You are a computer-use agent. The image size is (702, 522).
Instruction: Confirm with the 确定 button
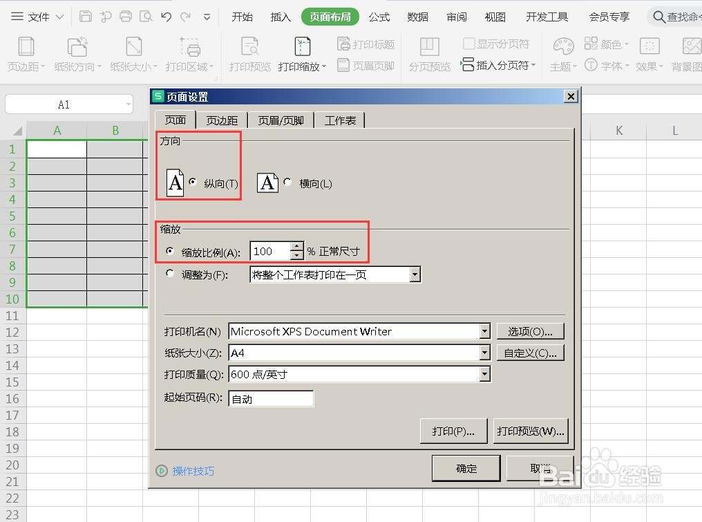[x=466, y=468]
